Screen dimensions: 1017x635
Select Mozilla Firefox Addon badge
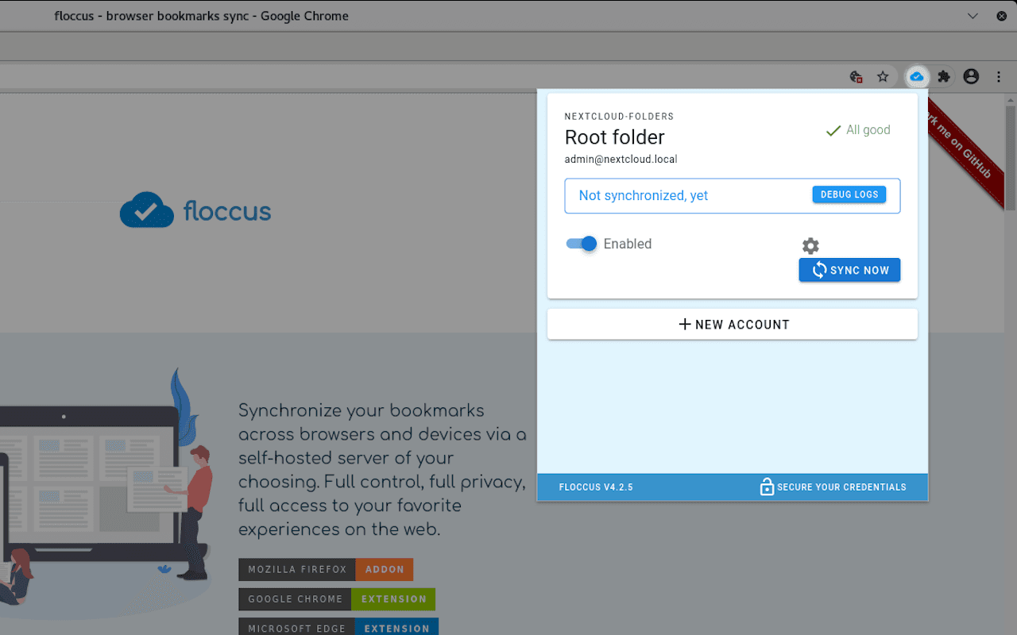click(326, 569)
